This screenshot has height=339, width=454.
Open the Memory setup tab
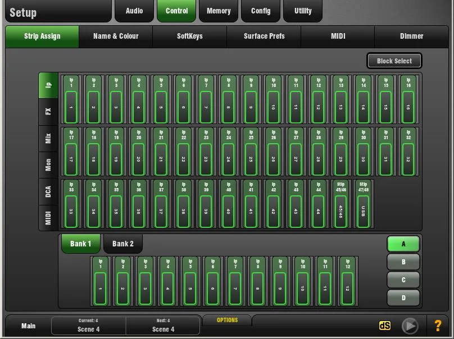click(219, 11)
